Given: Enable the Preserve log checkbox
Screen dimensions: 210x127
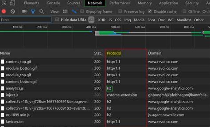Looking at the screenshot, I should [120, 11].
